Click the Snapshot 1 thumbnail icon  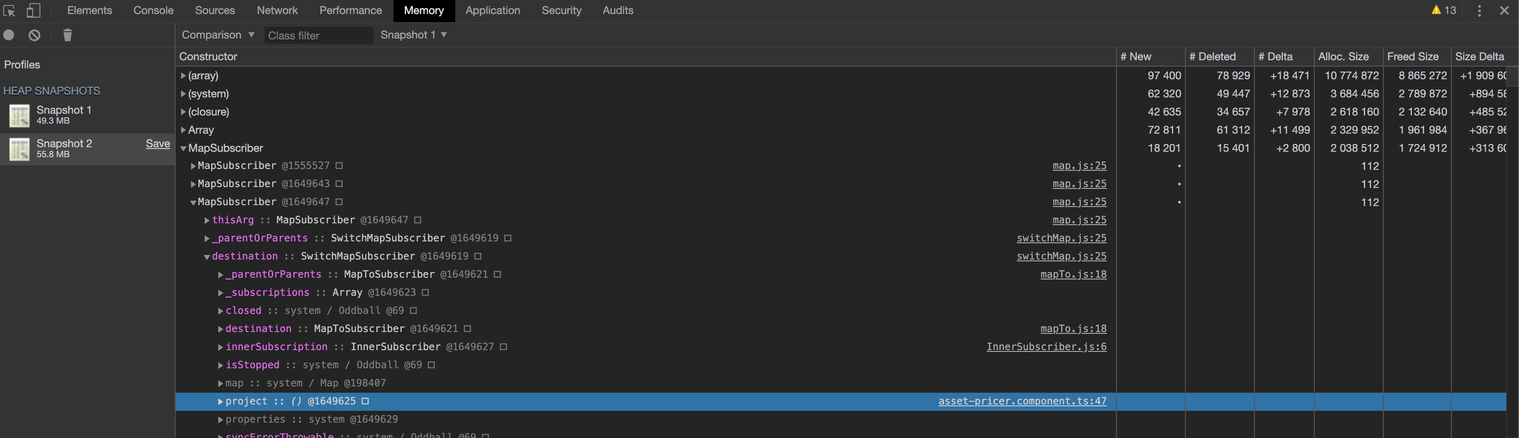[20, 116]
